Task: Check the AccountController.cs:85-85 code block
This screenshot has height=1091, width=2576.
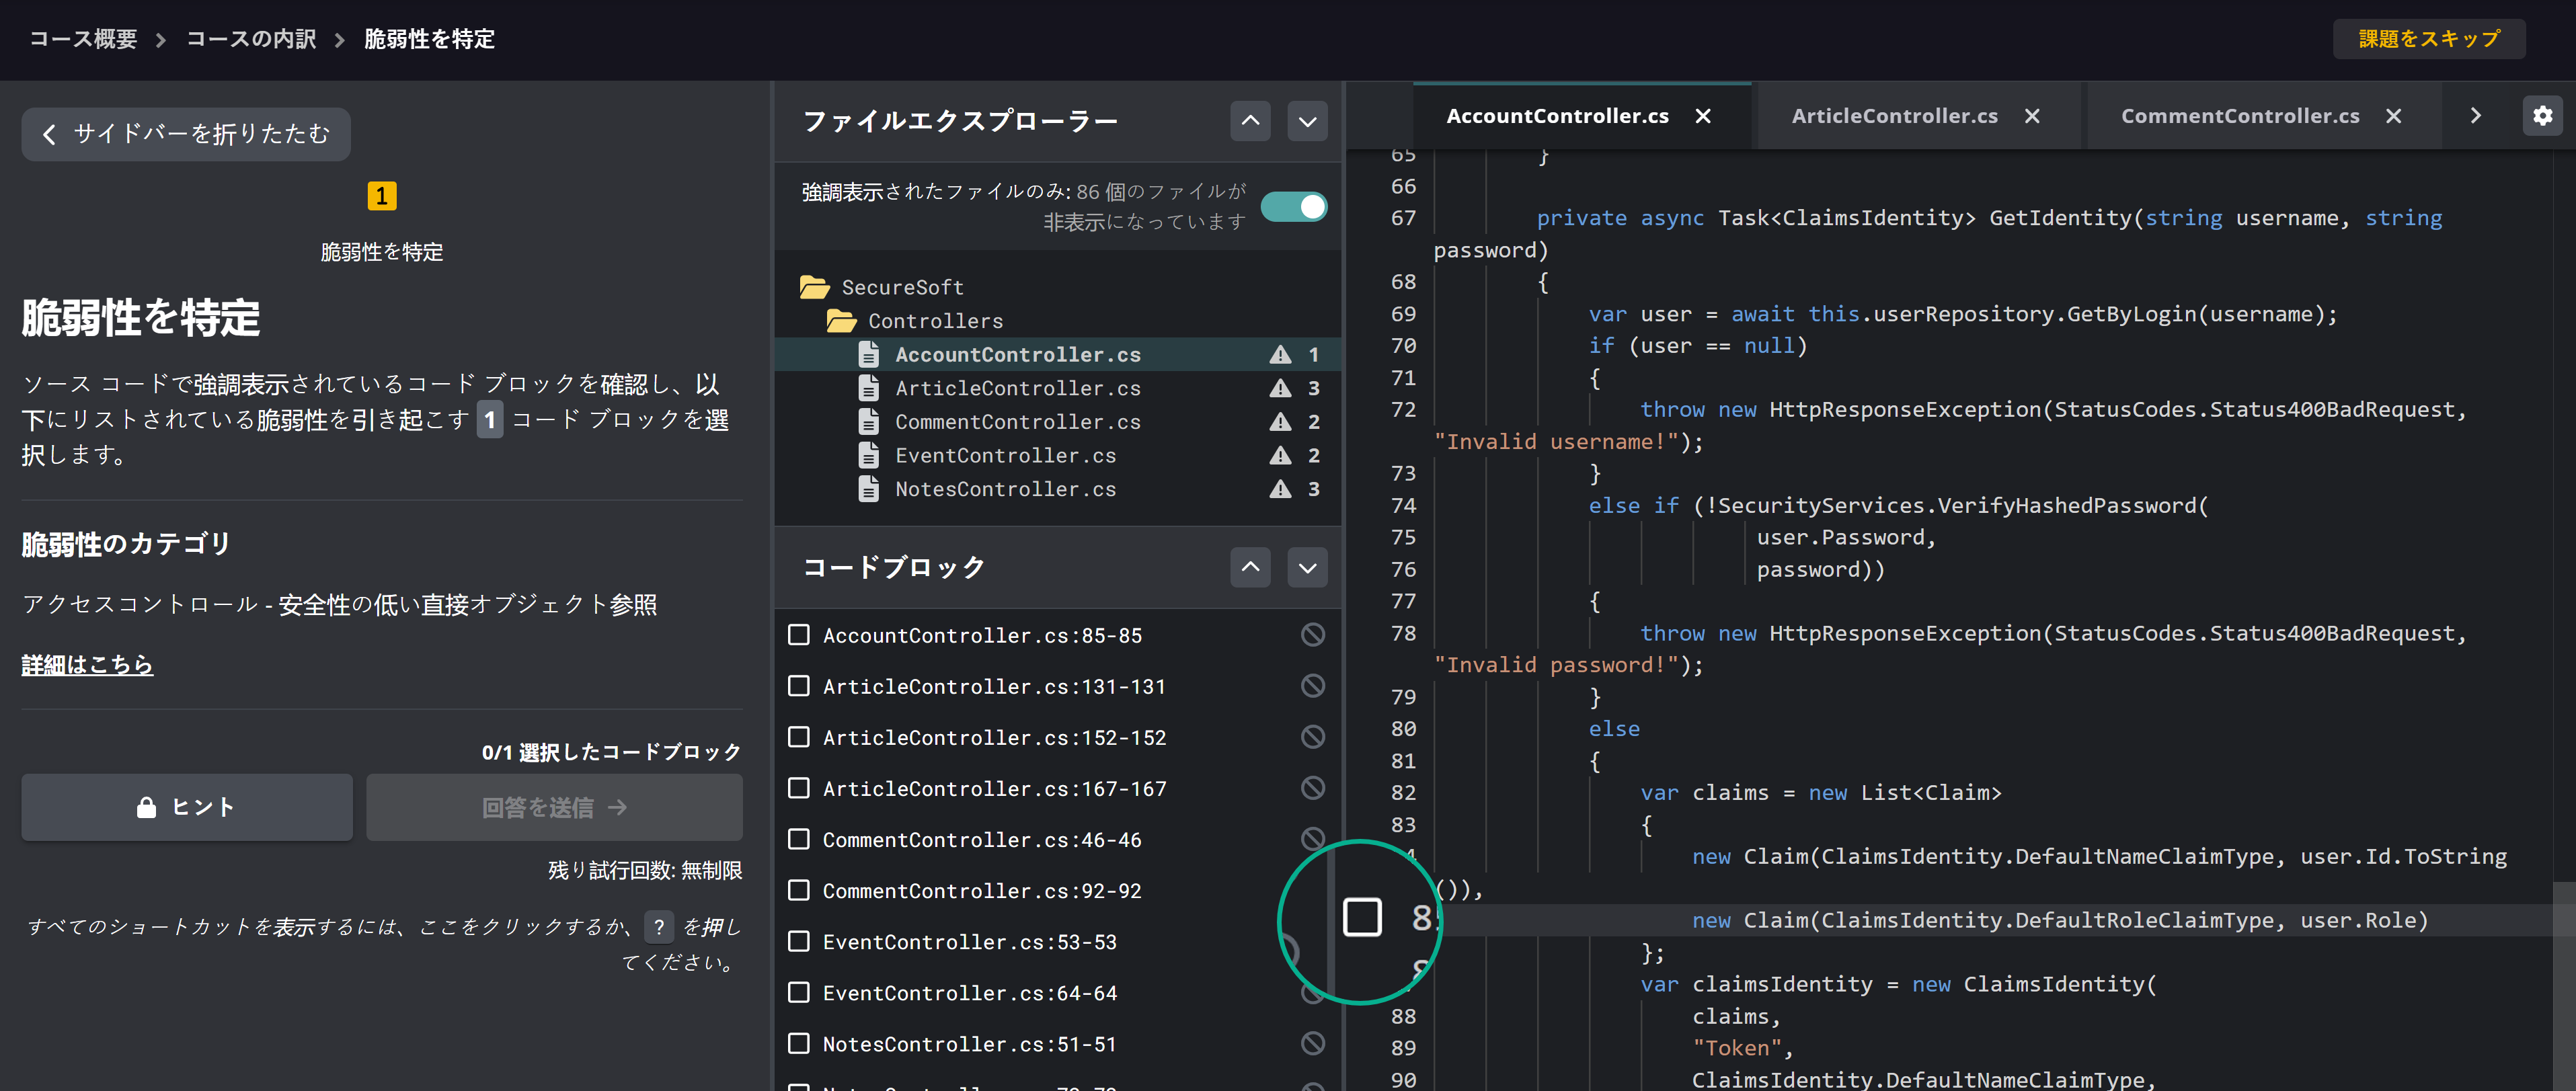Action: pyautogui.click(x=798, y=635)
